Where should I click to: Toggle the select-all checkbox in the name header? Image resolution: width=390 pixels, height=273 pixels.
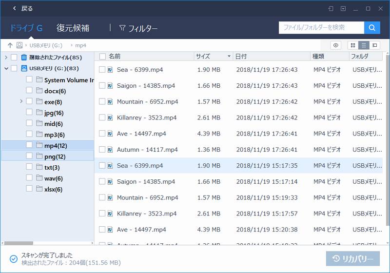(102, 57)
